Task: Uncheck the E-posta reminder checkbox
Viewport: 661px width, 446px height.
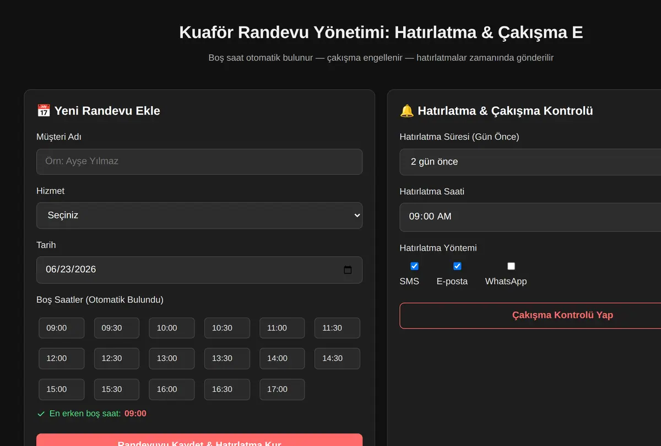Action: click(x=457, y=266)
